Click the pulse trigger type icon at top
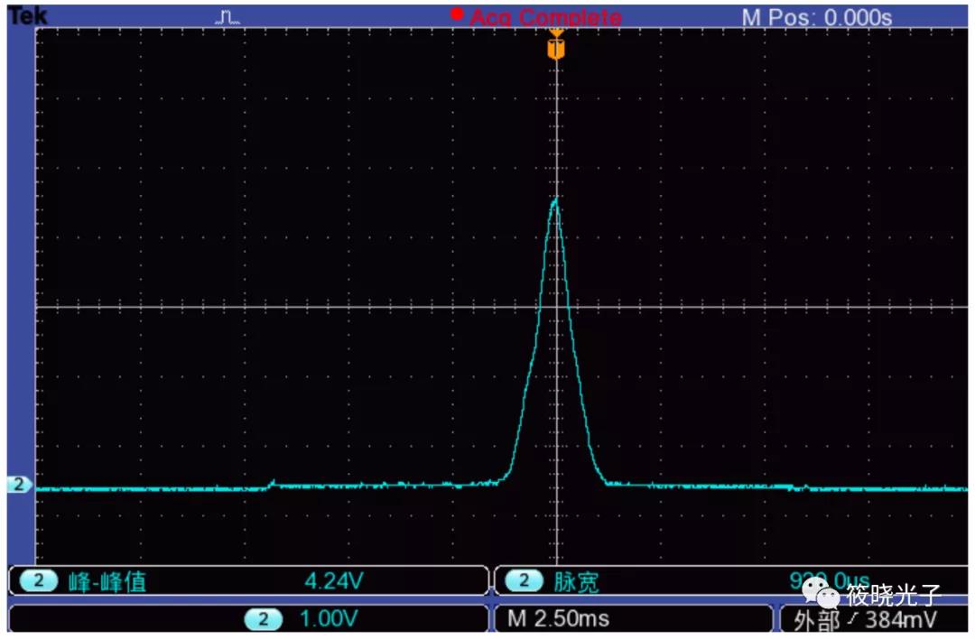975x639 pixels. click(227, 17)
